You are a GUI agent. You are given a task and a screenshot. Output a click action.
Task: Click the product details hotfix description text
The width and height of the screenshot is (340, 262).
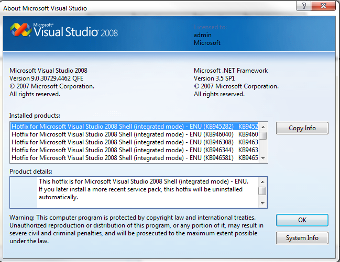pos(144,189)
